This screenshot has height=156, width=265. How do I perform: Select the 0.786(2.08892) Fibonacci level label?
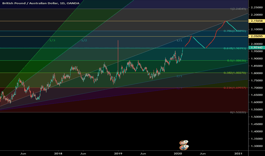pos(235,31)
